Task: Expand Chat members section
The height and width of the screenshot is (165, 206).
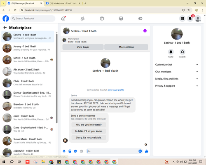Action: pos(177,72)
